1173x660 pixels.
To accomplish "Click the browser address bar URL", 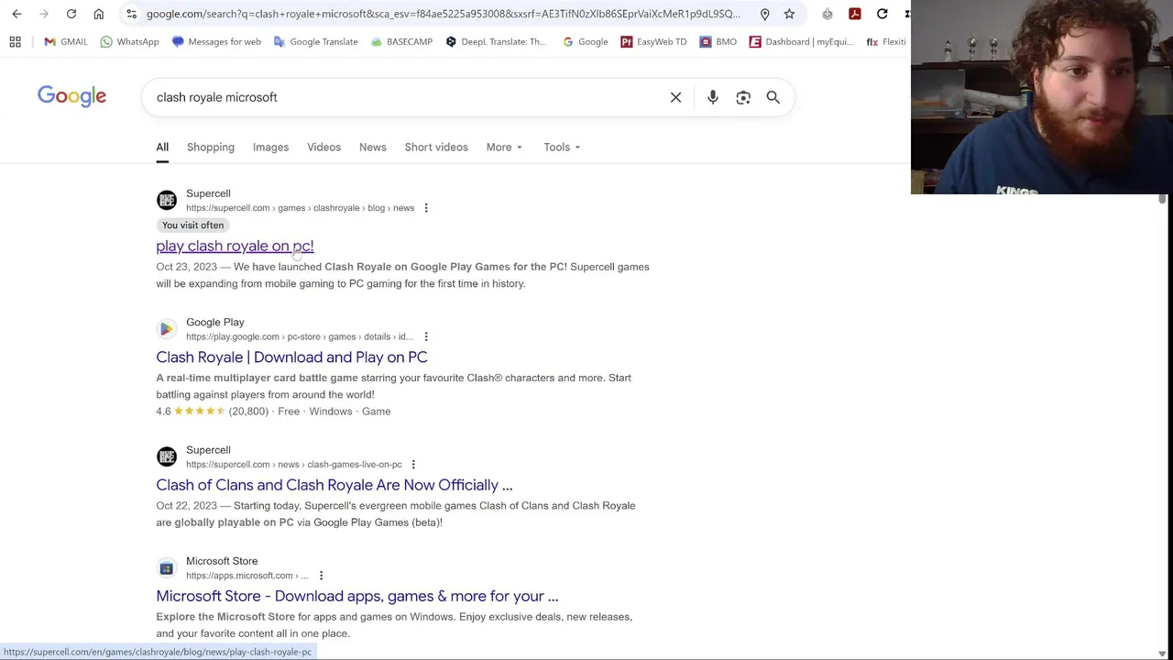I will (x=443, y=14).
